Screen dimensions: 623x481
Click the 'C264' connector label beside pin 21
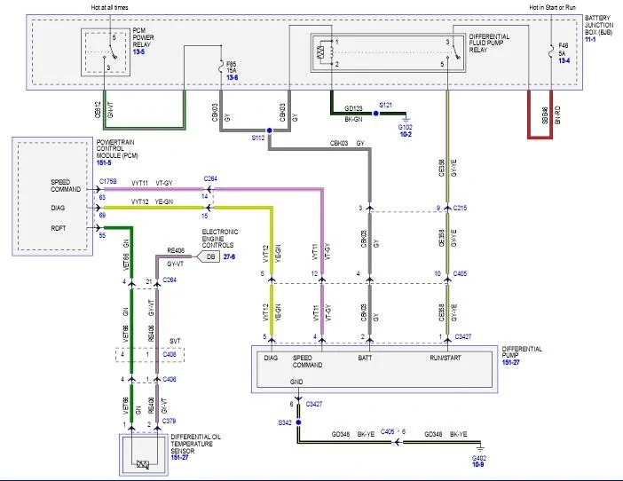pos(170,280)
